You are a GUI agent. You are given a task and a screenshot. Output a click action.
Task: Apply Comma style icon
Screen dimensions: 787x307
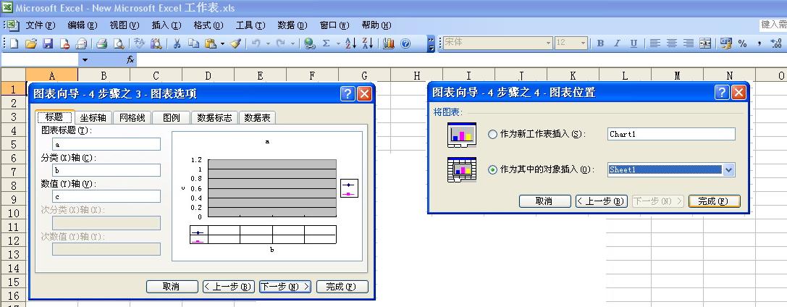pos(759,43)
